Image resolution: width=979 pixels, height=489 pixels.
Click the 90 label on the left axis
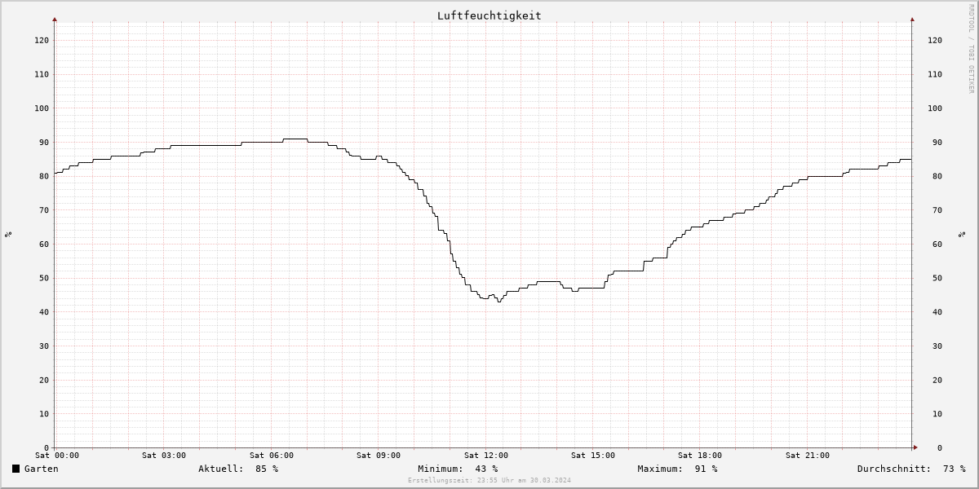click(x=44, y=143)
